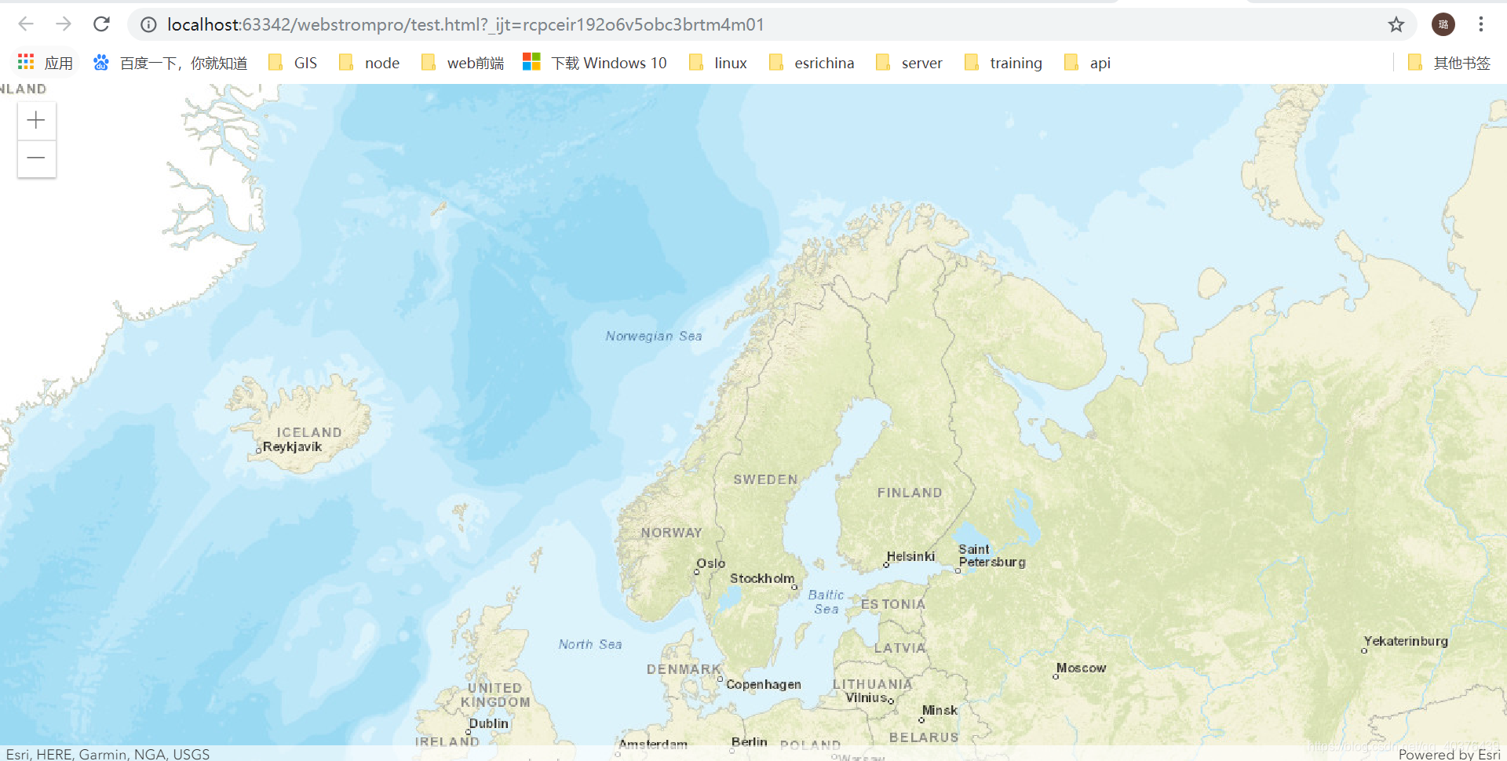Click the Dublin city label
1507x761 pixels.
[x=488, y=723]
